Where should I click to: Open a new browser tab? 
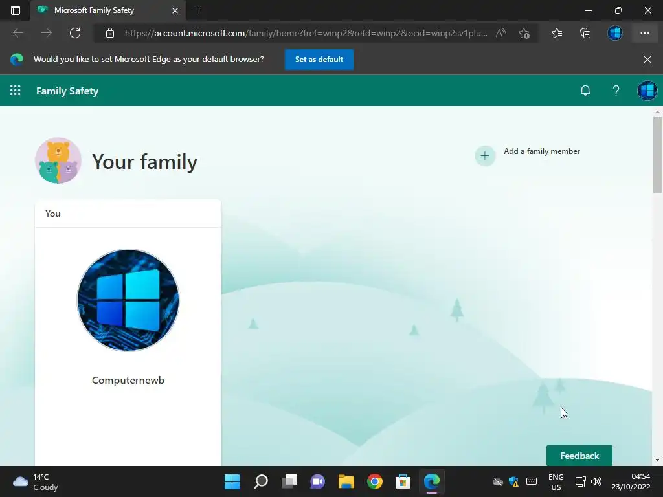click(x=197, y=10)
